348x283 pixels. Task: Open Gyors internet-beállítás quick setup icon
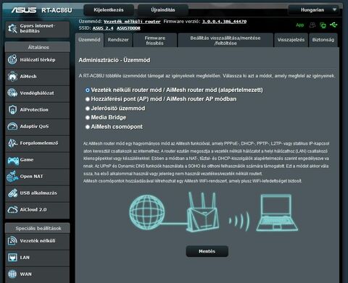tap(12, 28)
